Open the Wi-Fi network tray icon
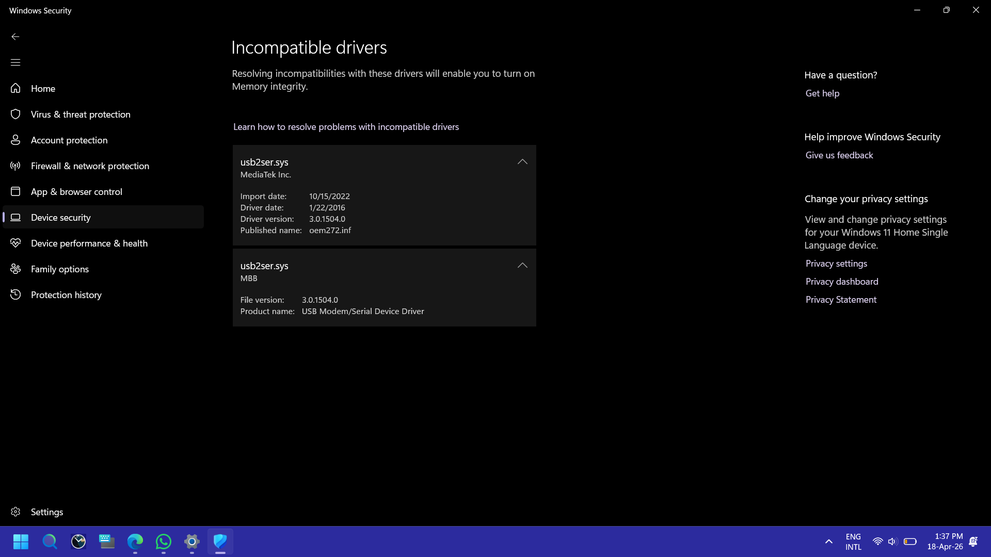Screen dimensions: 991x557 pos(877,542)
